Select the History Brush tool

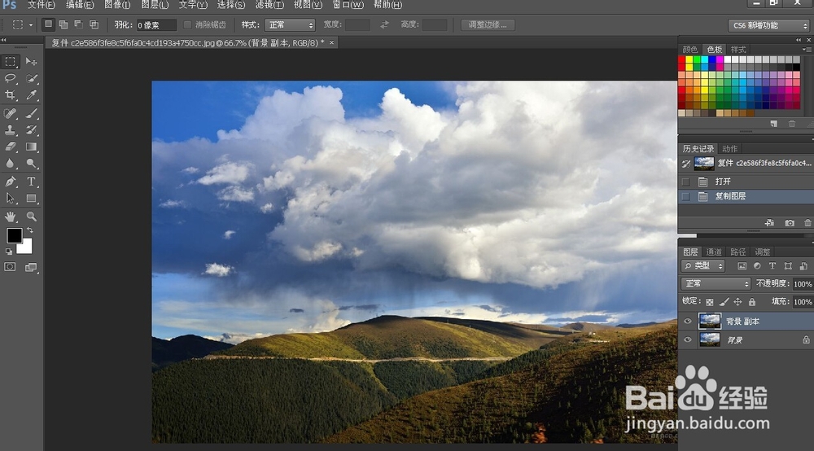tap(31, 129)
